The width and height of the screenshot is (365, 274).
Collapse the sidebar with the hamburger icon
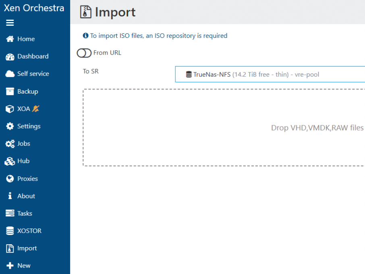[10, 23]
